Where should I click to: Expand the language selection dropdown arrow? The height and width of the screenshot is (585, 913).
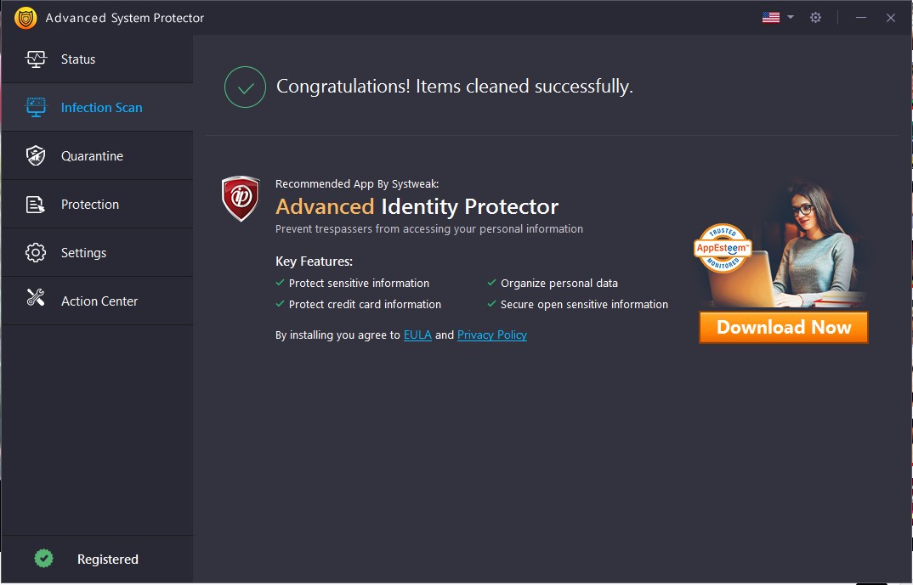[x=789, y=17]
